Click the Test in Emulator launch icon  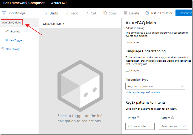point(147,13)
